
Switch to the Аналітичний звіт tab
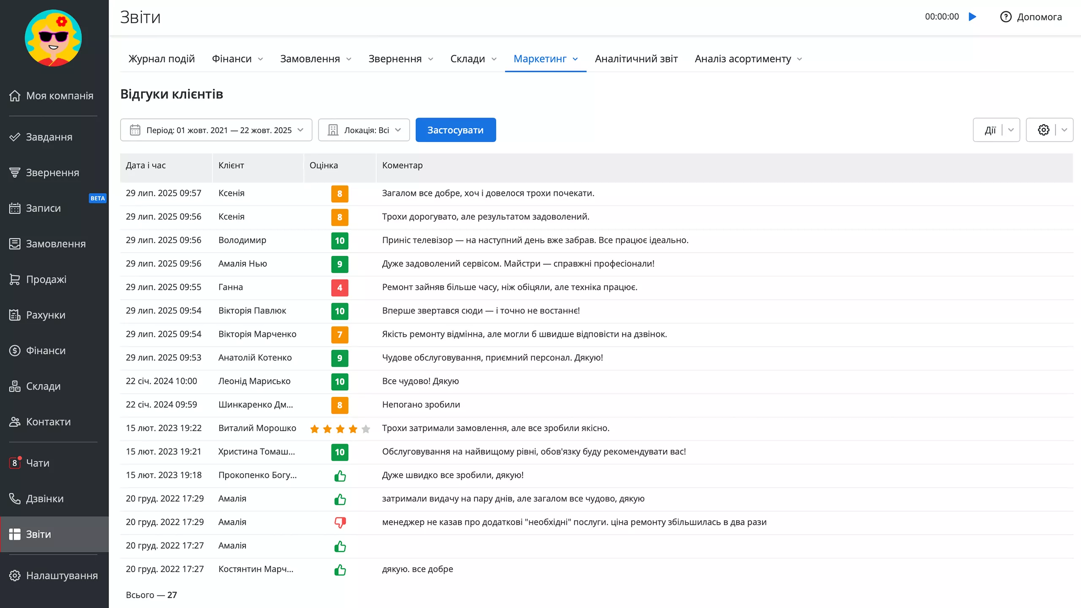pos(636,59)
